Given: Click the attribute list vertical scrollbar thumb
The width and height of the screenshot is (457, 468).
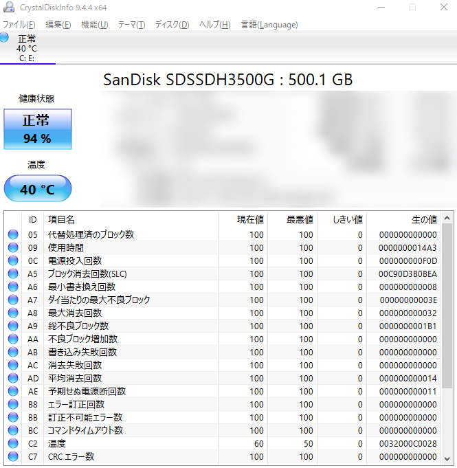Looking at the screenshot, I should [x=447, y=306].
